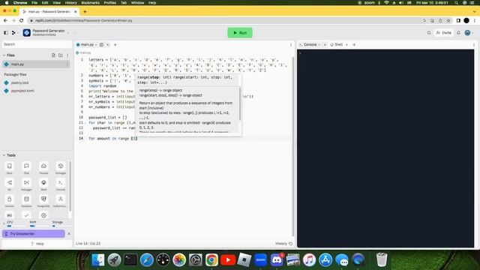Add a new tab in the console pane
The height and width of the screenshot is (270, 480).
[354, 45]
